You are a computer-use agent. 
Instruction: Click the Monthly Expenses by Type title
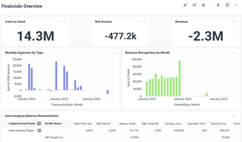[x=24, y=53]
